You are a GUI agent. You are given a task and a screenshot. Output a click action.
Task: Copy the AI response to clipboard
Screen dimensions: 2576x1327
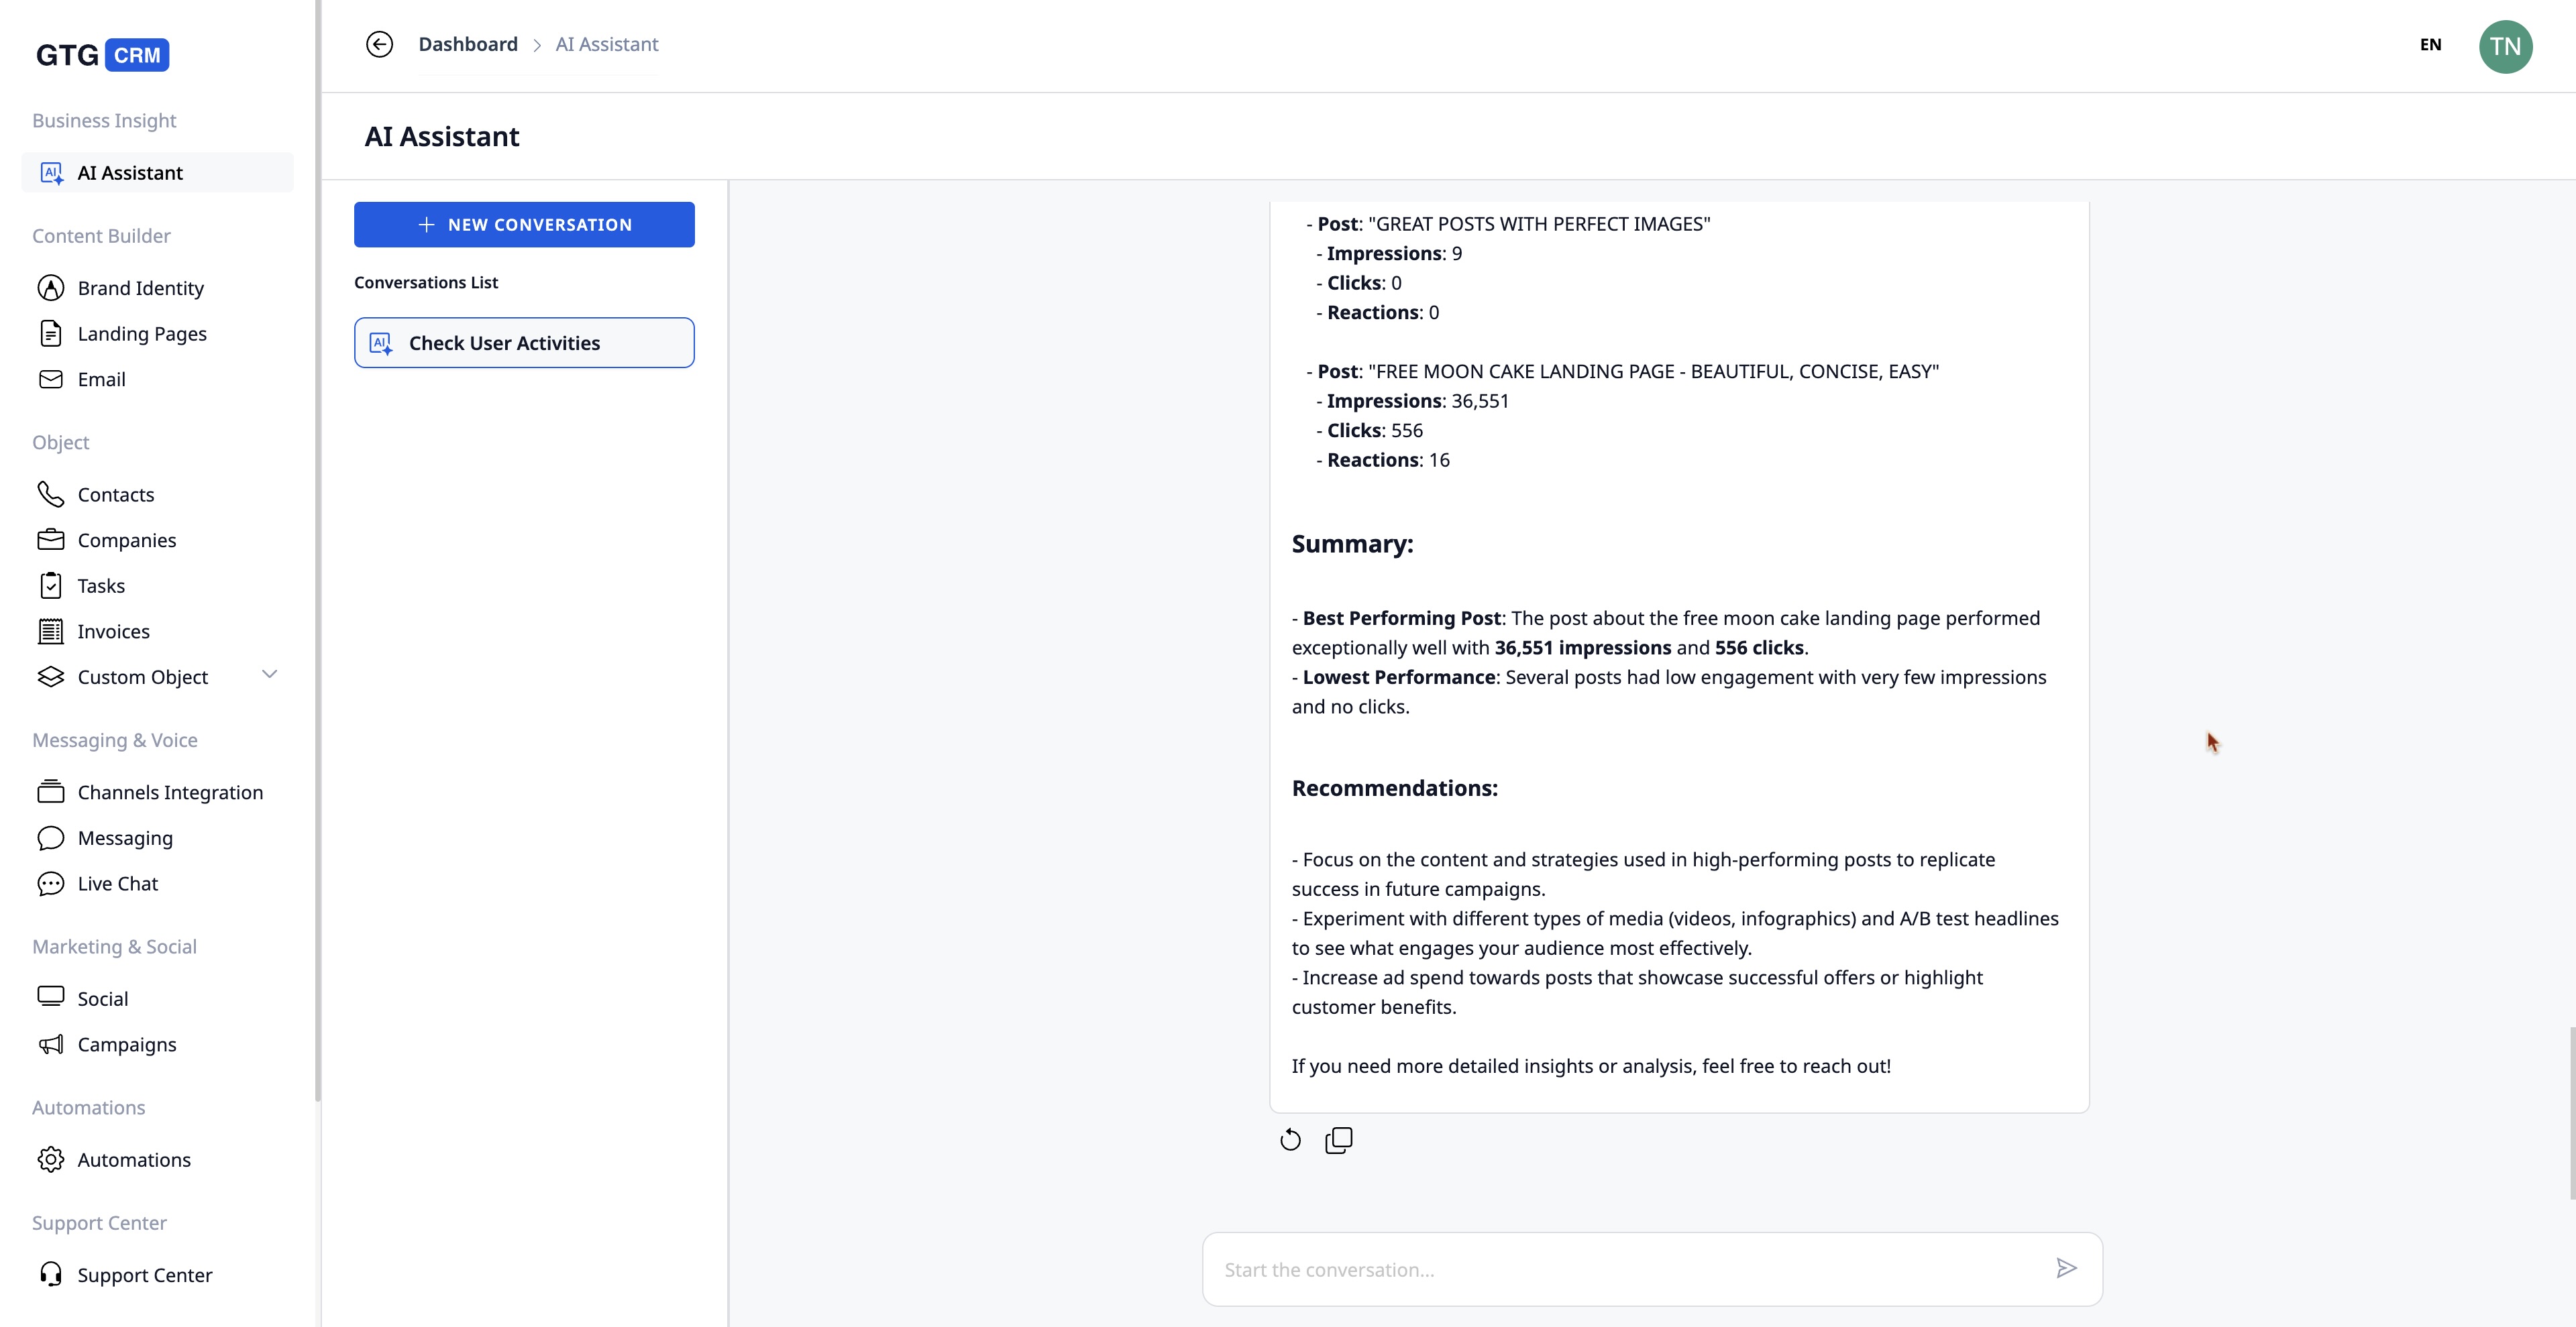[1338, 1140]
